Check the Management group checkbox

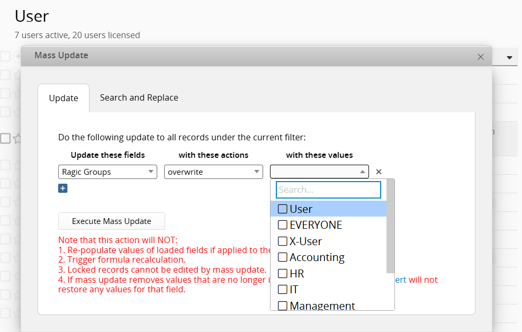pos(283,306)
